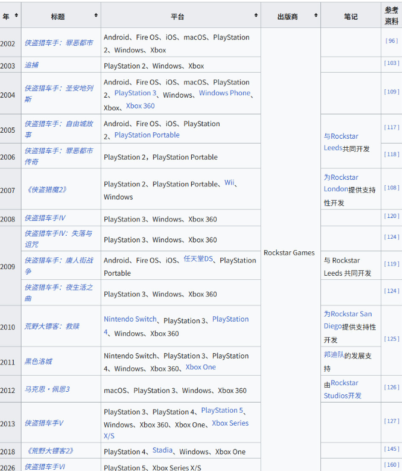This screenshot has width=402, height=471.
Task: Jump to reference [120]
Action: tap(391, 216)
